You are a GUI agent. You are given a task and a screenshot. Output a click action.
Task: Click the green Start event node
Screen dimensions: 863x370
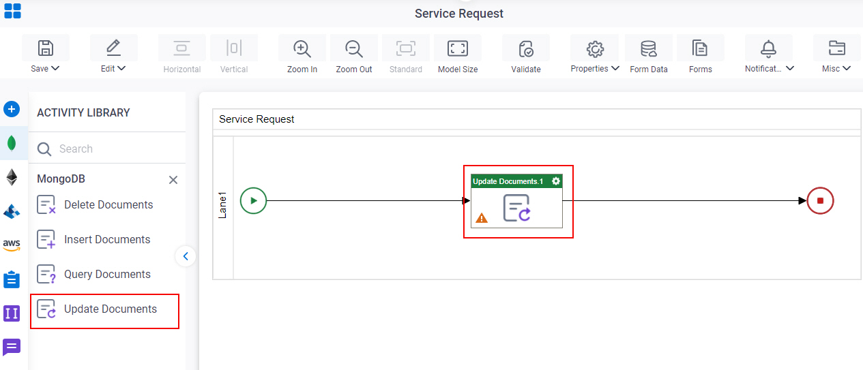click(x=253, y=200)
